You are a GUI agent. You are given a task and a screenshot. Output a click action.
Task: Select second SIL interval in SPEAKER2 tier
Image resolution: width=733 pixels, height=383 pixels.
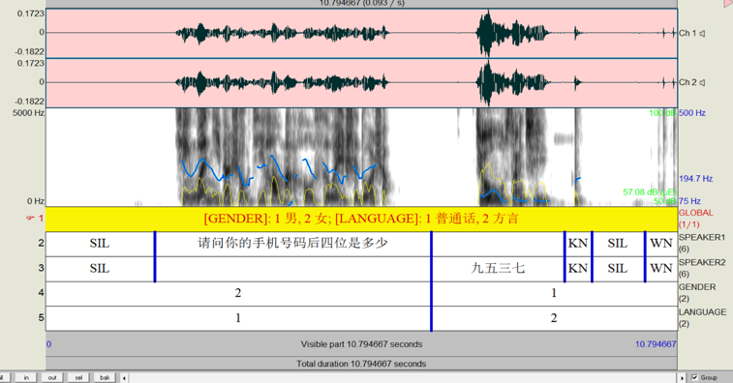(618, 269)
